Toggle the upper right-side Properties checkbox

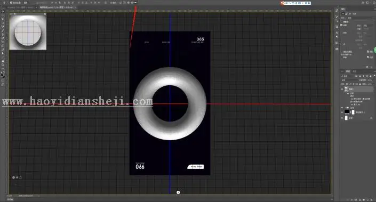pos(367,52)
